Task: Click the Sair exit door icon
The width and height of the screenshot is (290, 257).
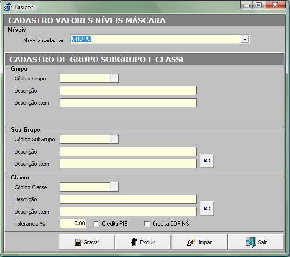Action: (x=251, y=242)
